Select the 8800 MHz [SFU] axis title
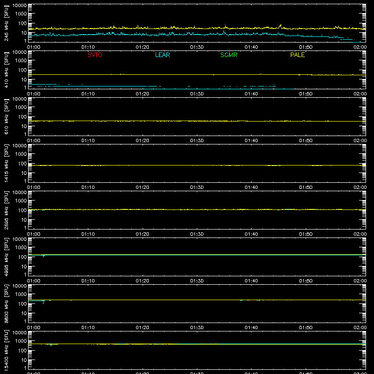 coord(7,303)
